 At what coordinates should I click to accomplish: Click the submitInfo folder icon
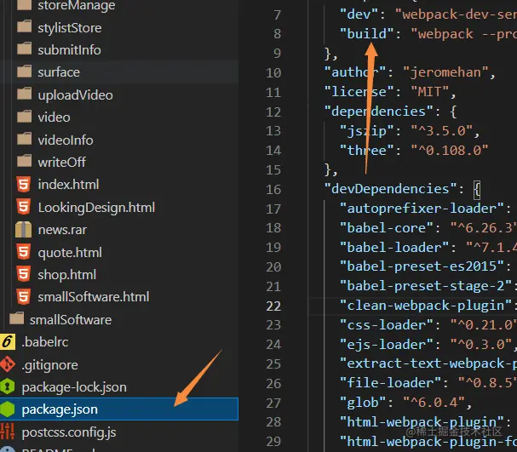pyautogui.click(x=24, y=49)
